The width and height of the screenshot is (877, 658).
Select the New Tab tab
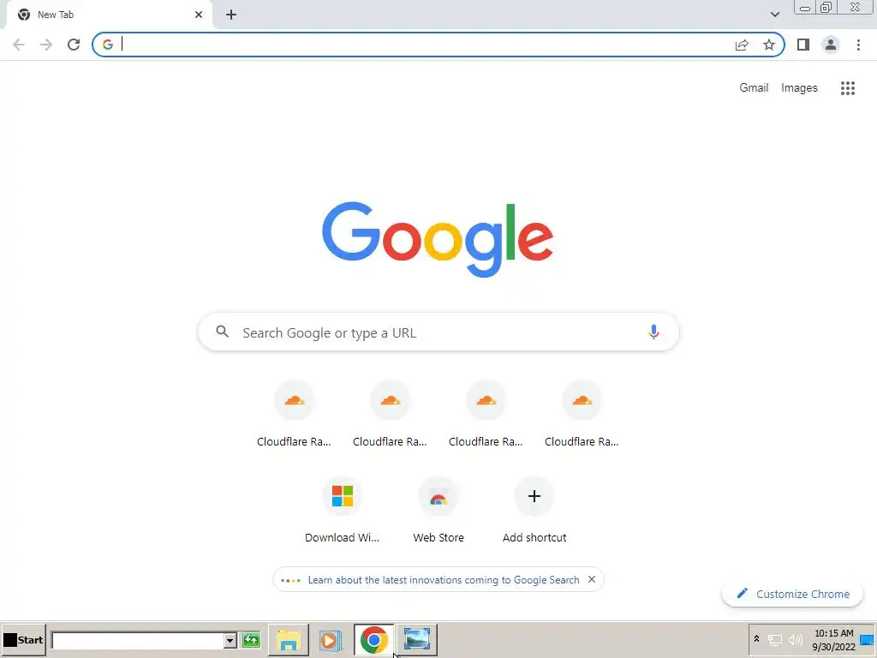[109, 15]
